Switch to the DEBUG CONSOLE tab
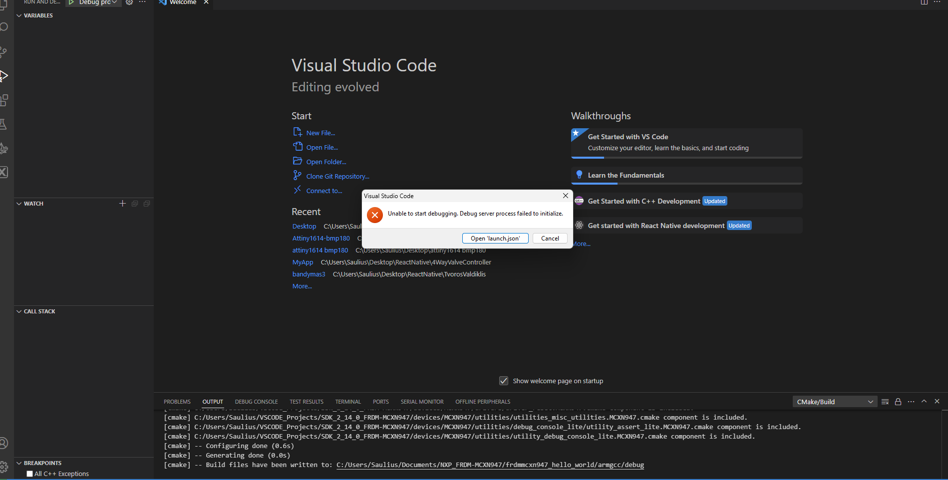 tap(256, 402)
